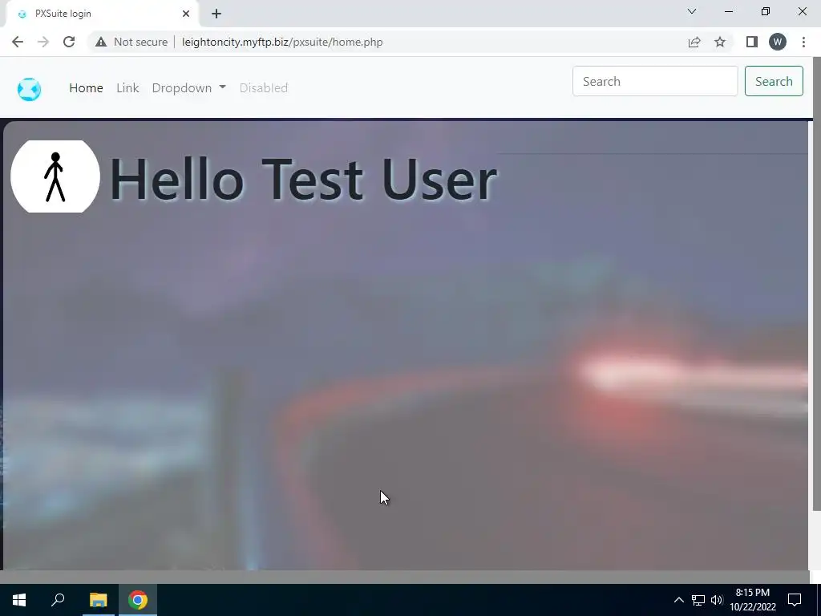
Task: Open the W profile avatar
Action: 778,42
